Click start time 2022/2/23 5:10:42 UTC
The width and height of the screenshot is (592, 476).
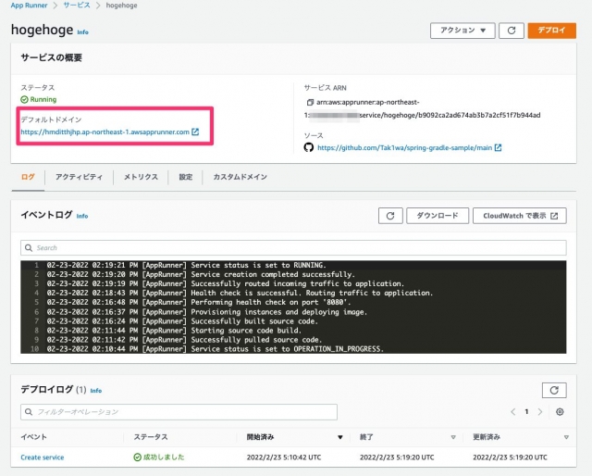click(x=284, y=457)
